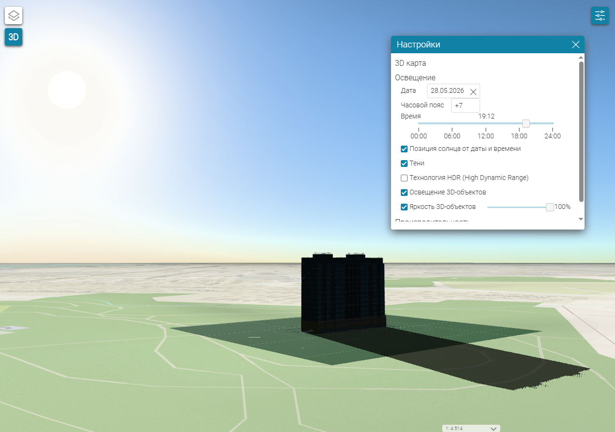Viewport: 615px width, 432px height.
Task: Toggle the 3D view mode button
Action: [14, 37]
